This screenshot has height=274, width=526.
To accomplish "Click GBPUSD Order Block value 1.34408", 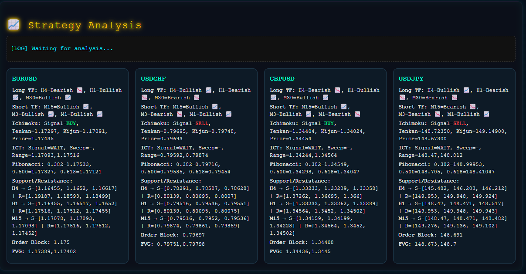I will [x=322, y=242].
